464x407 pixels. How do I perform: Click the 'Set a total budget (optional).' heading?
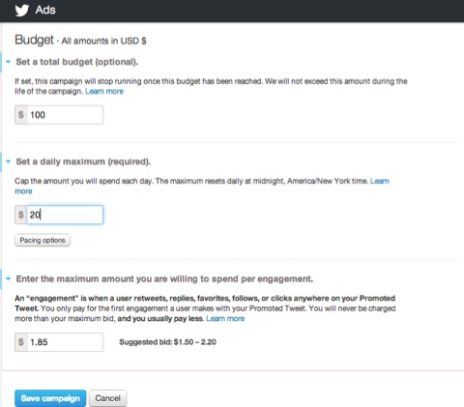[77, 62]
